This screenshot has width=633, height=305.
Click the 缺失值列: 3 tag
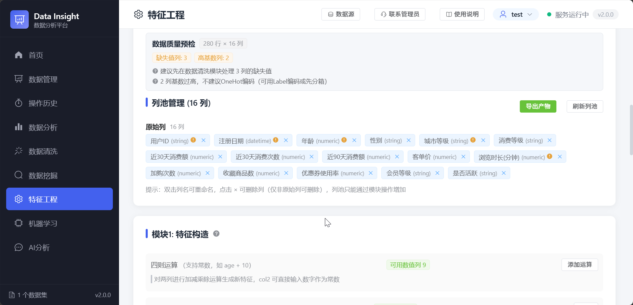tap(171, 58)
